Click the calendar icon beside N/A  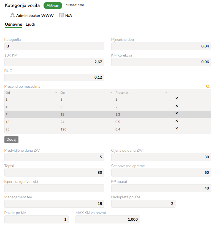pos(61,15)
